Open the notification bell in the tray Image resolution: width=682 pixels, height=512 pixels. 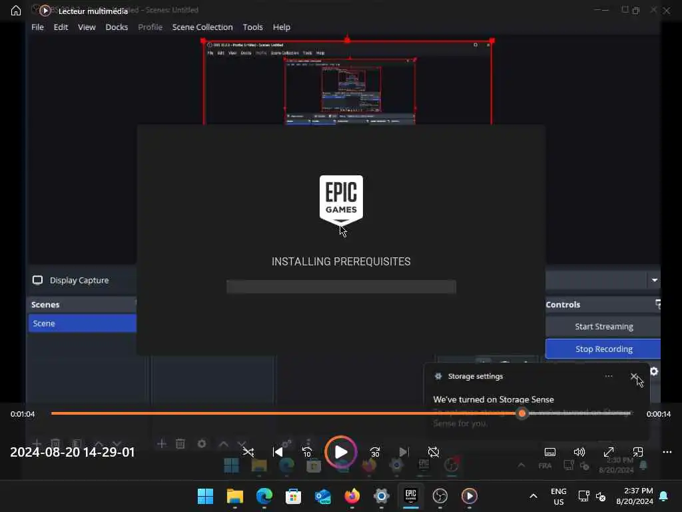click(664, 496)
